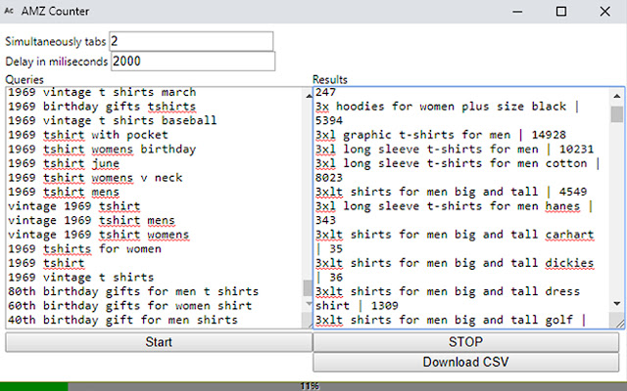The height and width of the screenshot is (391, 627).
Task: Click the query 'vintage 1969 tshirt mens'
Action: 91,221
